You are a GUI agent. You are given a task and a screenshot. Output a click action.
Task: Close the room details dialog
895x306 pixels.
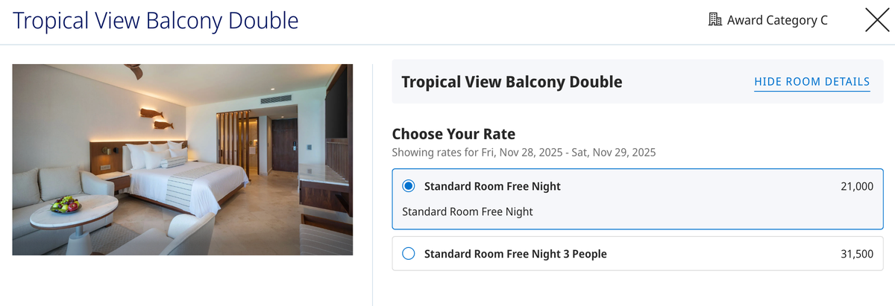click(x=876, y=20)
